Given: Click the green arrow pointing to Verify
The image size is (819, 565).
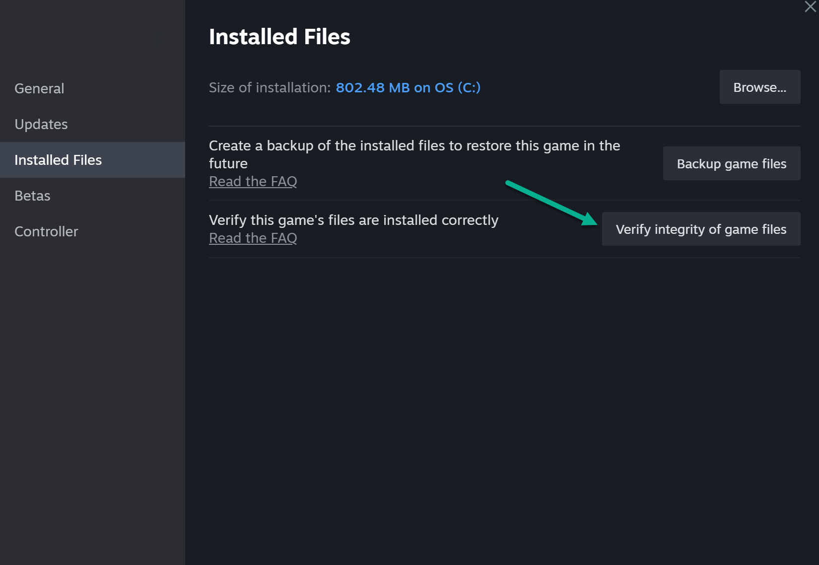Looking at the screenshot, I should pos(551,203).
